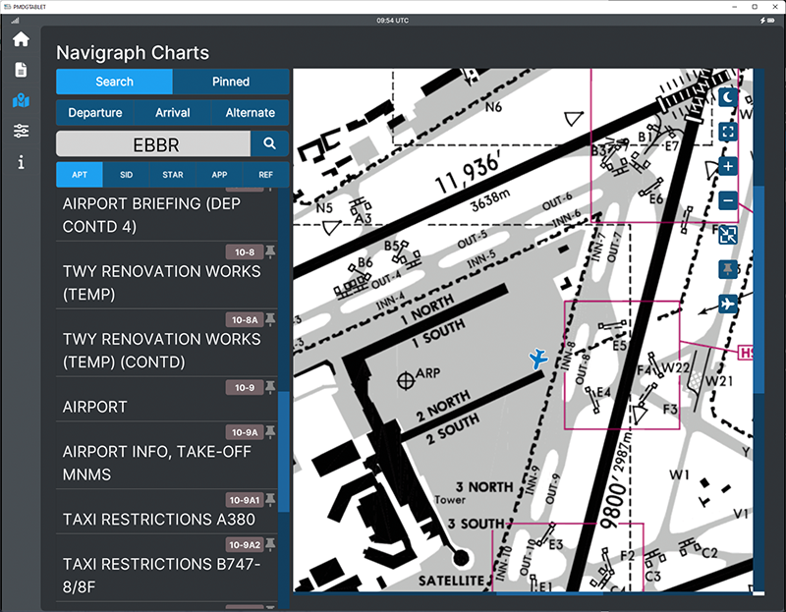786x612 pixels.
Task: Pin the 10-9 AIRPORT chart
Action: 271,388
